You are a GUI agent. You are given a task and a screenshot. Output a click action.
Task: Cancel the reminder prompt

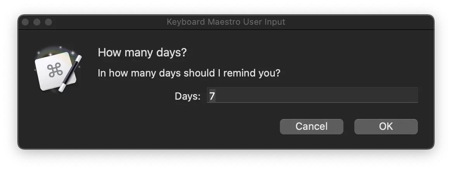tap(311, 126)
